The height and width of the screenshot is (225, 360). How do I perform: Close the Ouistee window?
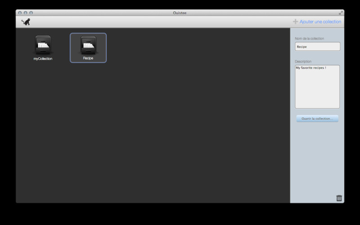[20, 13]
